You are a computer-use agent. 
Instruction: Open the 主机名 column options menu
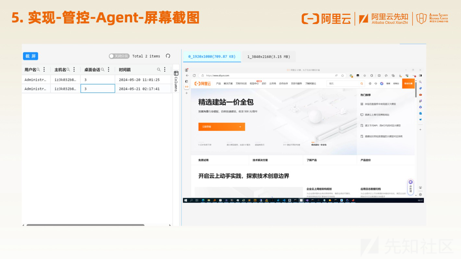[74, 69]
